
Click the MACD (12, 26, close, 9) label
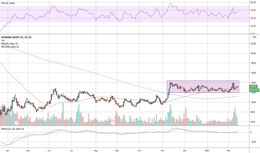coord(13,129)
